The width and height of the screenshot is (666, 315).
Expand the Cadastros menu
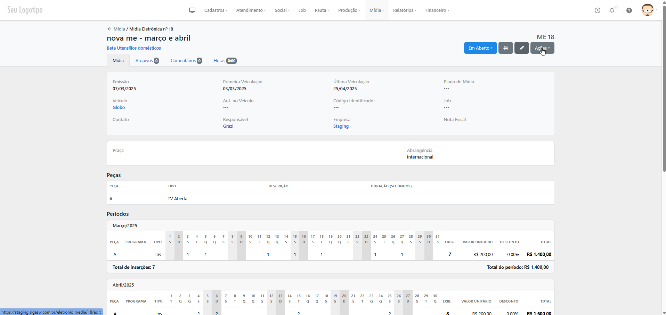[x=216, y=10]
